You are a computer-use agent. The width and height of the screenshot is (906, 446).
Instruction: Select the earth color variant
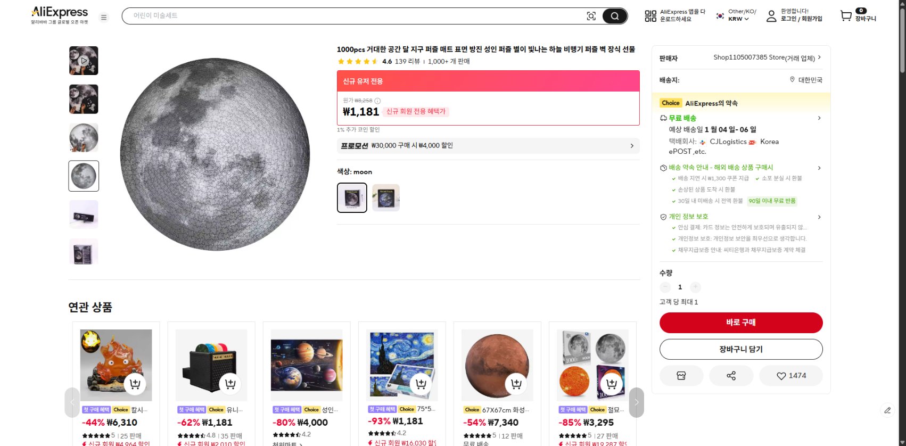tap(386, 197)
